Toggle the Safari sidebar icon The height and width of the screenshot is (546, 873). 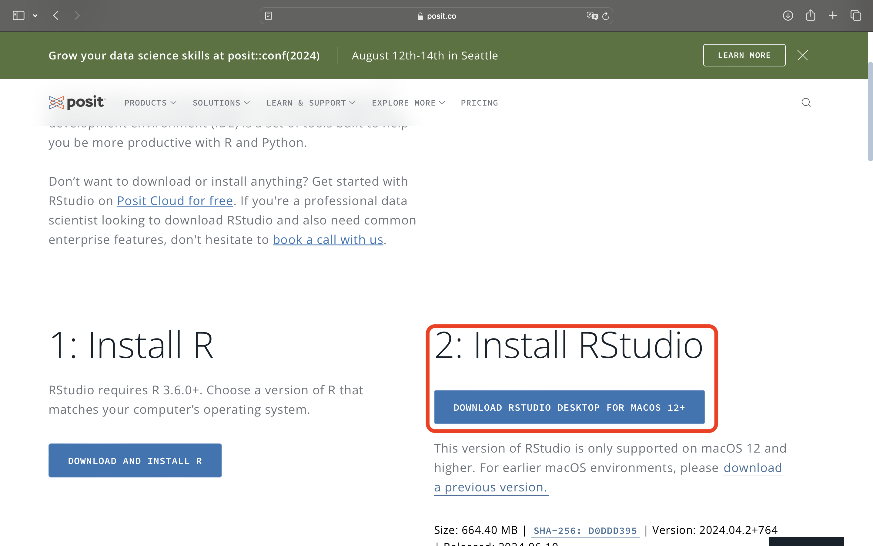click(18, 15)
